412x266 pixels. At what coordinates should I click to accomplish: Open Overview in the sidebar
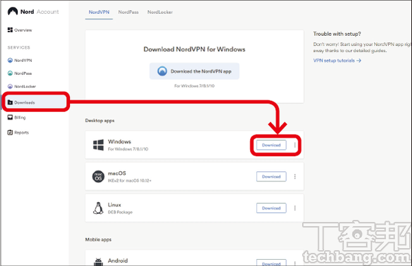pos(20,30)
